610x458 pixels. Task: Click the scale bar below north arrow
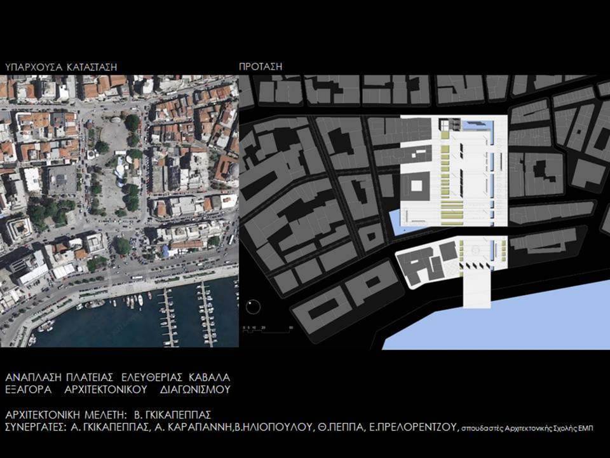click(x=268, y=330)
